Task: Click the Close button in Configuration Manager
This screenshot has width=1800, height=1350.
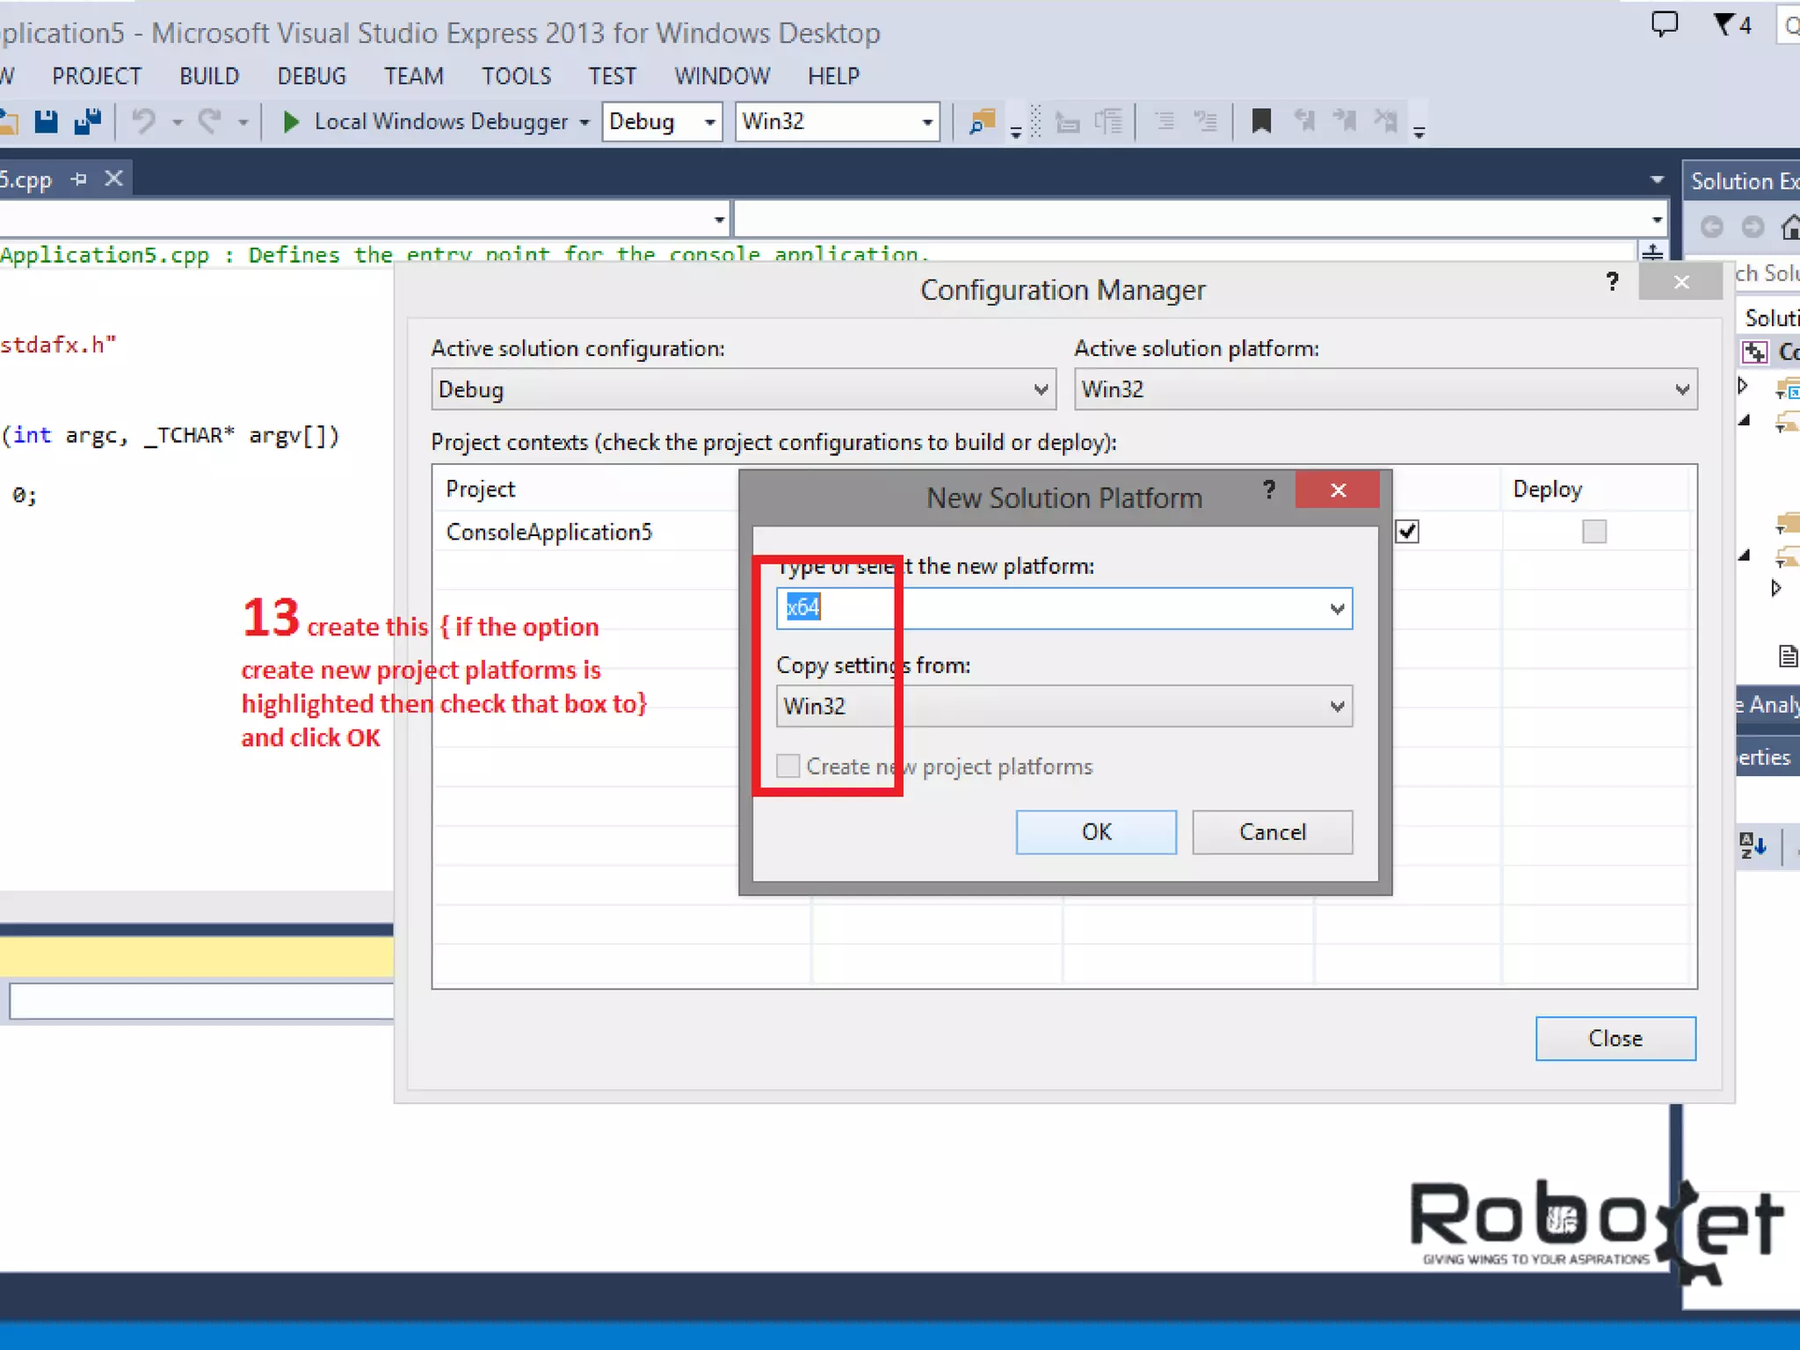Action: click(1615, 1039)
